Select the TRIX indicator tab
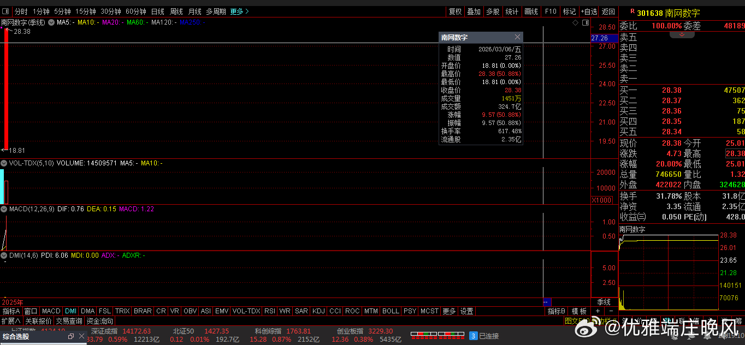 pos(122,311)
